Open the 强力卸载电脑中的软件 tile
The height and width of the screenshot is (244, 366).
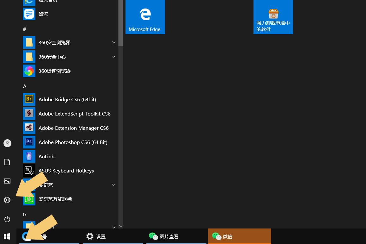point(273,17)
